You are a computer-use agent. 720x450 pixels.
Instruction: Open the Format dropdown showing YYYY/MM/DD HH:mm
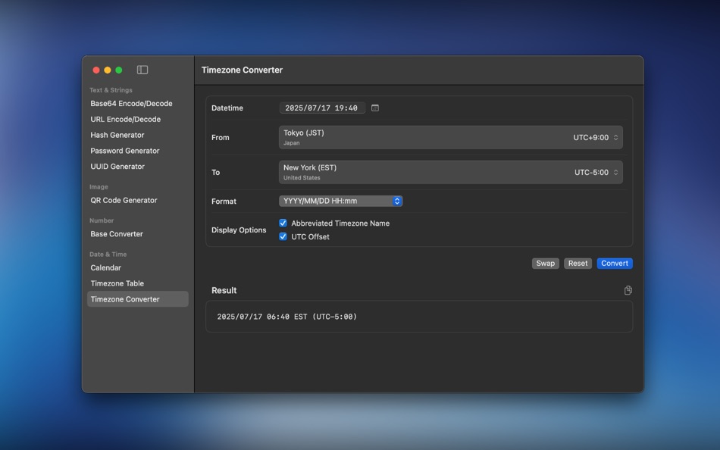point(340,201)
